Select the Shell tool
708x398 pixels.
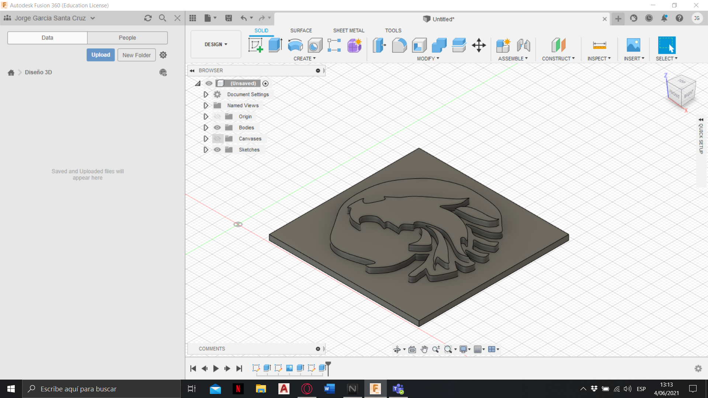419,45
